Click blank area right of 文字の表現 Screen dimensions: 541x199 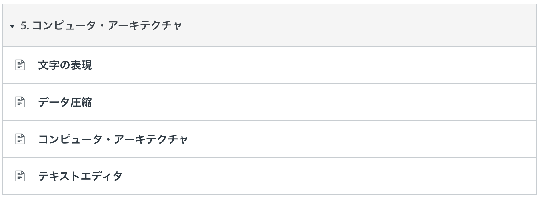(x=308, y=65)
